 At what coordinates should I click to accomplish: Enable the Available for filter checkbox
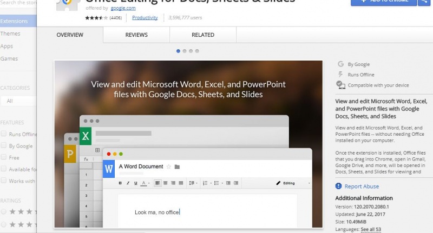[4, 169]
